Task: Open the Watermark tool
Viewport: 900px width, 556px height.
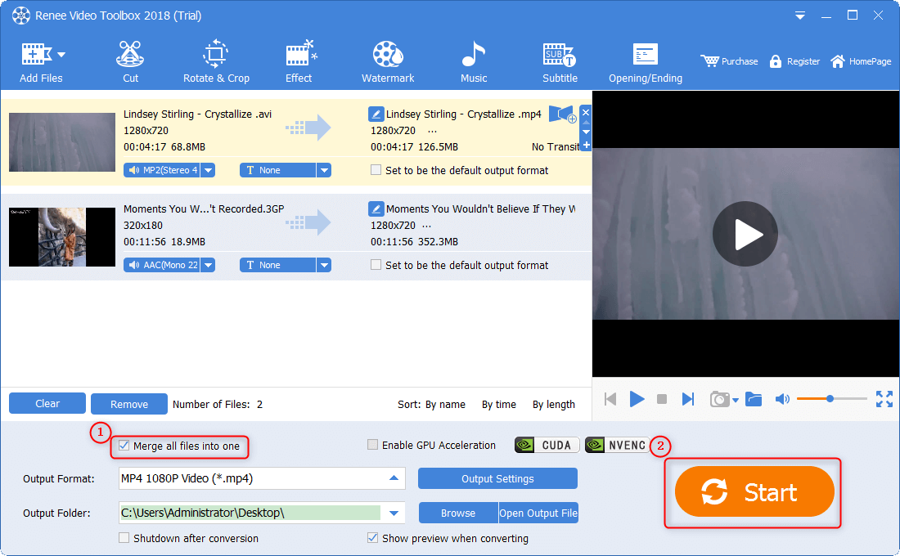Action: tap(388, 61)
